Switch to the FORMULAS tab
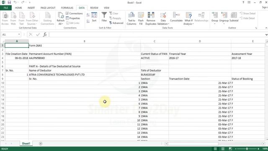Screen dimensions: 268x151 tap(67, 8)
